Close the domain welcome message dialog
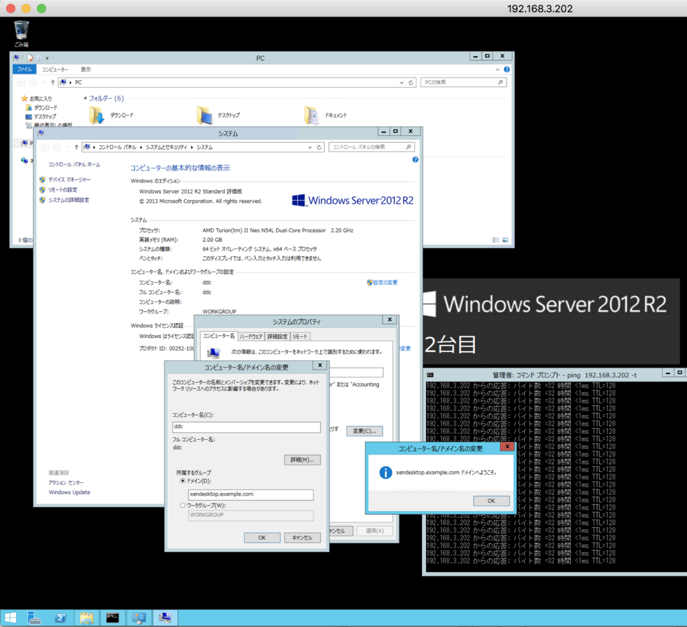Screen dimensions: 687x627 point(507,447)
